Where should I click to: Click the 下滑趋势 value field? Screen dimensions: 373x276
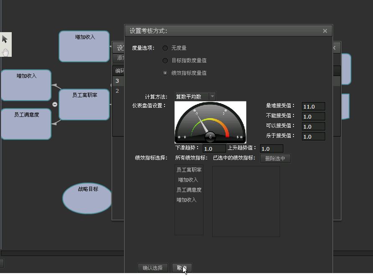pos(214,149)
